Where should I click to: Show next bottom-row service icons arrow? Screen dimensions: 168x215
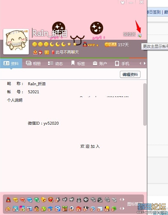pos(124,208)
